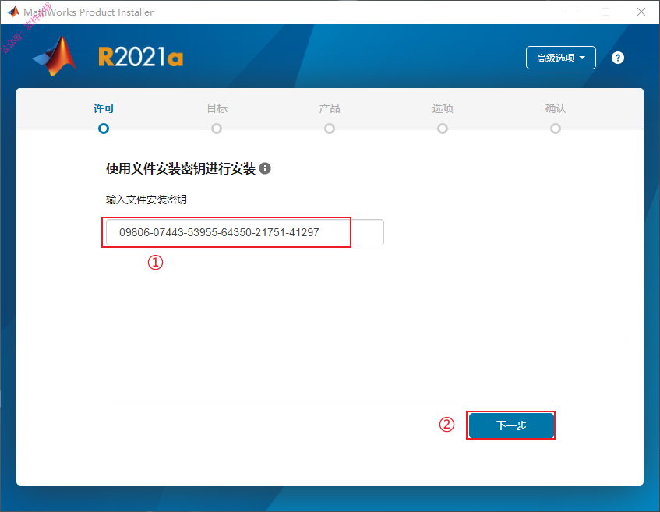Expand the 高级选项 dropdown
Image resolution: width=660 pixels, height=512 pixels.
[x=561, y=58]
